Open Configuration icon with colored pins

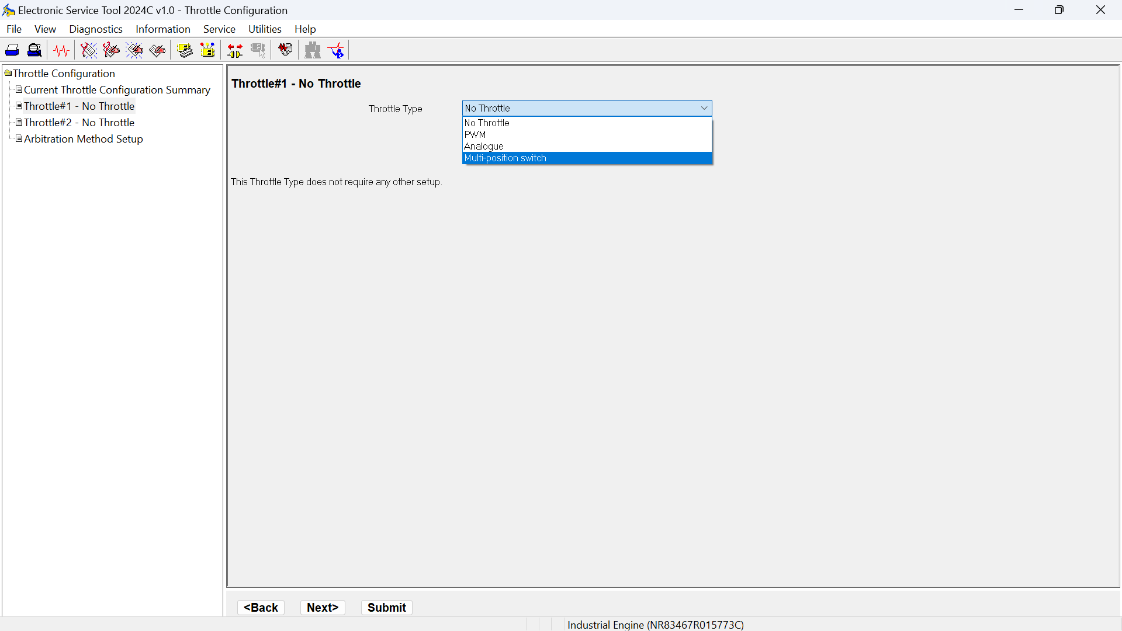[207, 50]
